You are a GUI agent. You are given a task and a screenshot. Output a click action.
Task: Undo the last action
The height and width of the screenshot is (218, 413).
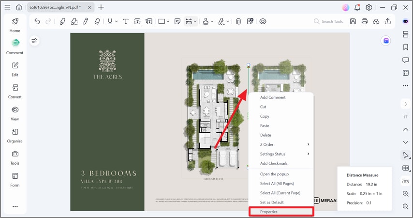(x=37, y=21)
